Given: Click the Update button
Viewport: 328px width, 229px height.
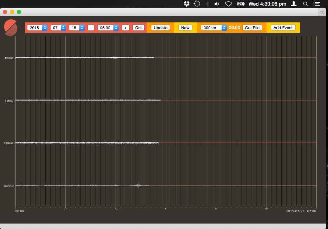Looking at the screenshot, I should (x=160, y=28).
